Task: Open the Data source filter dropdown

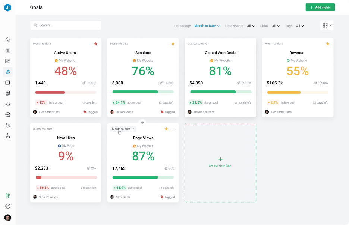Action: 251,26
